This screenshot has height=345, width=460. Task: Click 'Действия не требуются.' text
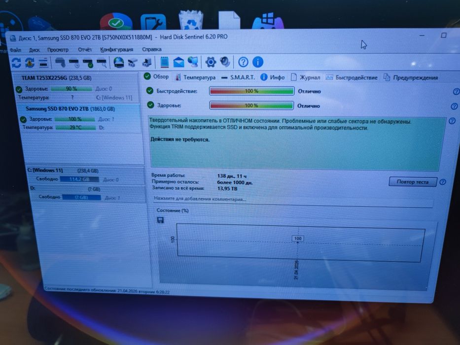180,139
